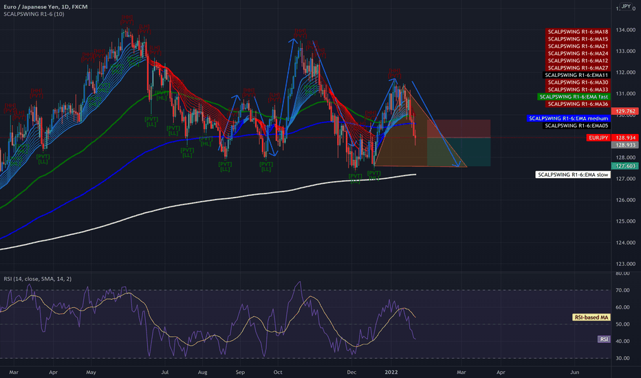This screenshot has height=378, width=641.
Task: Select the SCALPSWING R1-6:EMA11 label
Action: [576, 75]
